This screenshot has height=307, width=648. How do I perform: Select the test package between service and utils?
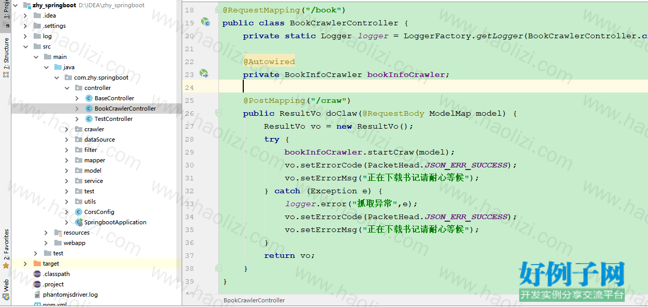click(90, 191)
